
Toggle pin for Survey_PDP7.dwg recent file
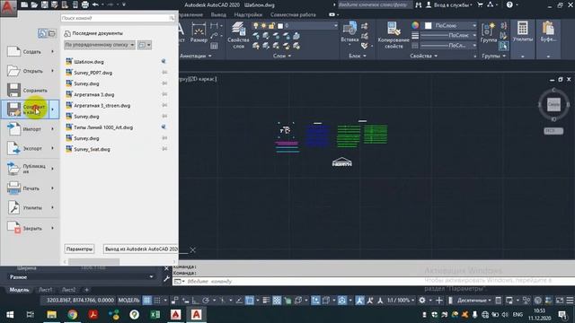pyautogui.click(x=164, y=73)
